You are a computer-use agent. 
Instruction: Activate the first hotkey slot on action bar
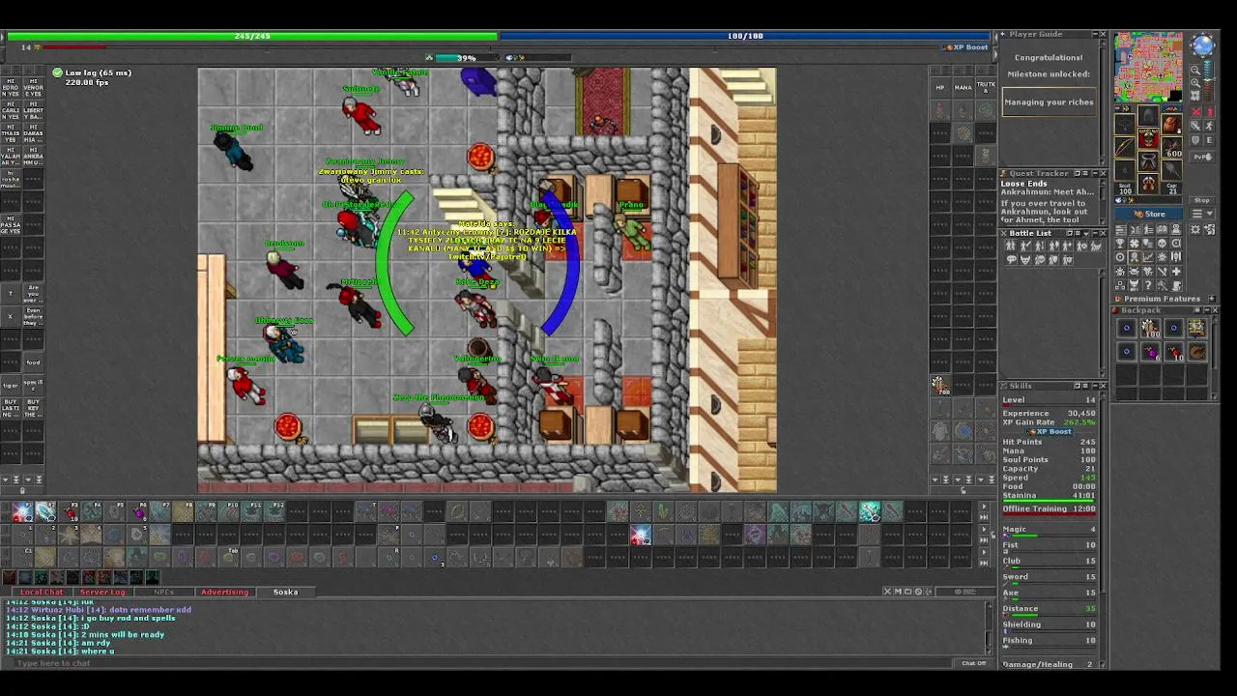point(21,513)
